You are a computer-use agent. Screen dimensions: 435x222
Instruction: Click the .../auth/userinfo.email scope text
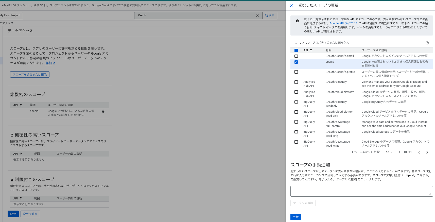click(x=340, y=56)
